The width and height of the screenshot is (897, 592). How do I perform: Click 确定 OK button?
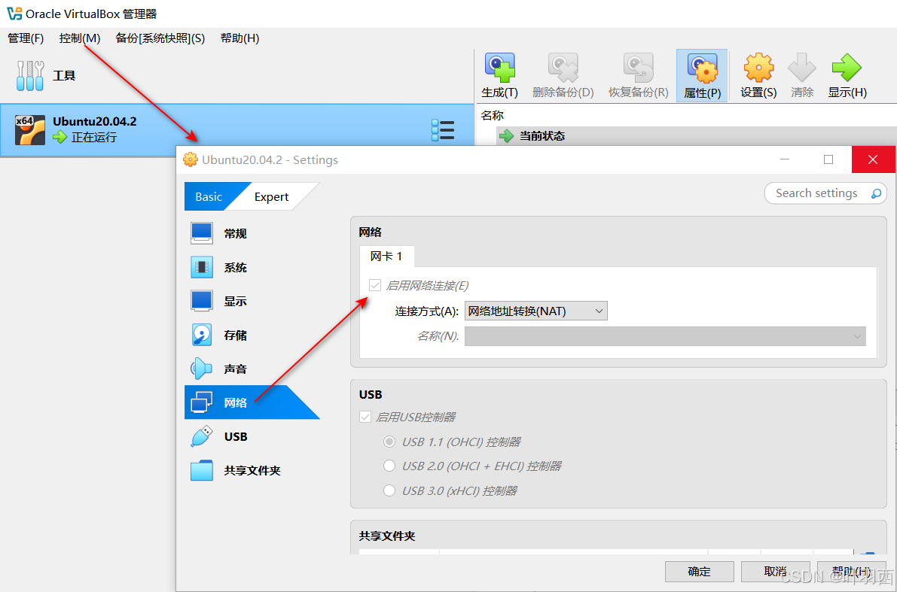[699, 572]
